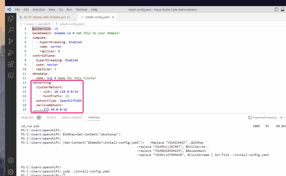Screen dimensions: 286x176
Task: Open the Manage gear icon
Action: [x=11, y=172]
